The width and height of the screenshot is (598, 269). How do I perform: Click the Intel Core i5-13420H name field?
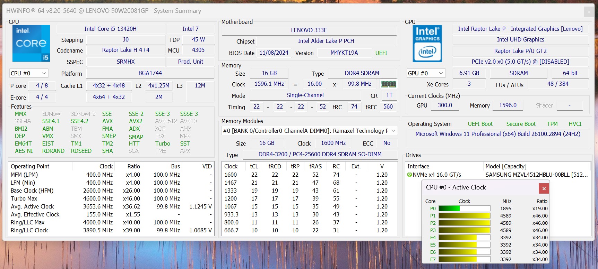pyautogui.click(x=110, y=29)
